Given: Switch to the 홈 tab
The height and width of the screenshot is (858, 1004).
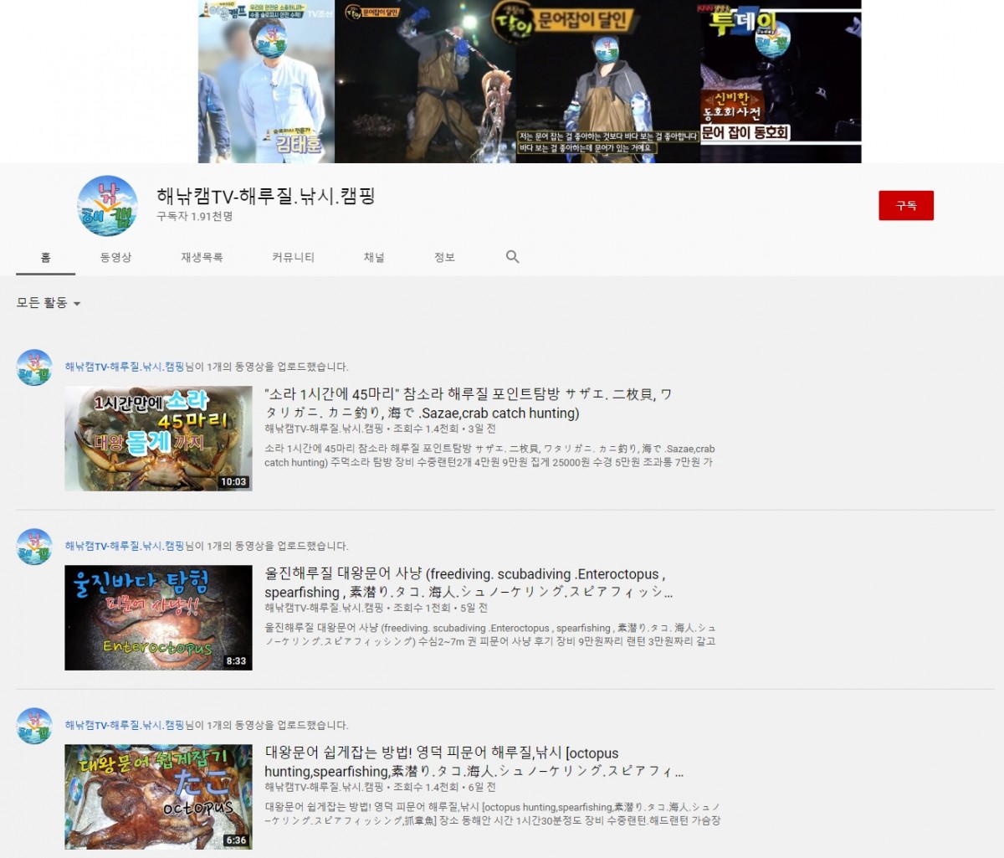Looking at the screenshot, I should [x=46, y=258].
